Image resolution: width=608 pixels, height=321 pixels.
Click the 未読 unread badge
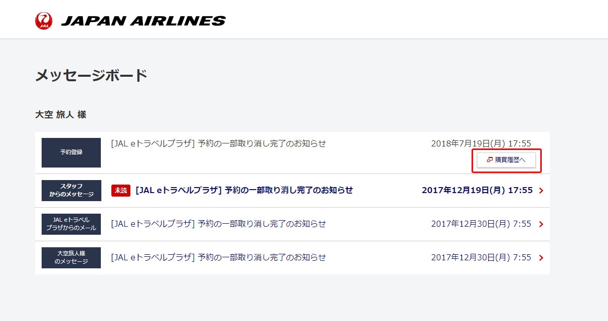pos(121,191)
